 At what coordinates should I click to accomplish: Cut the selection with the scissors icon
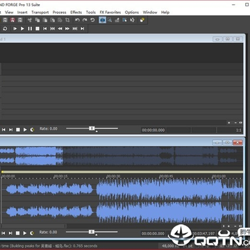coord(30,20)
